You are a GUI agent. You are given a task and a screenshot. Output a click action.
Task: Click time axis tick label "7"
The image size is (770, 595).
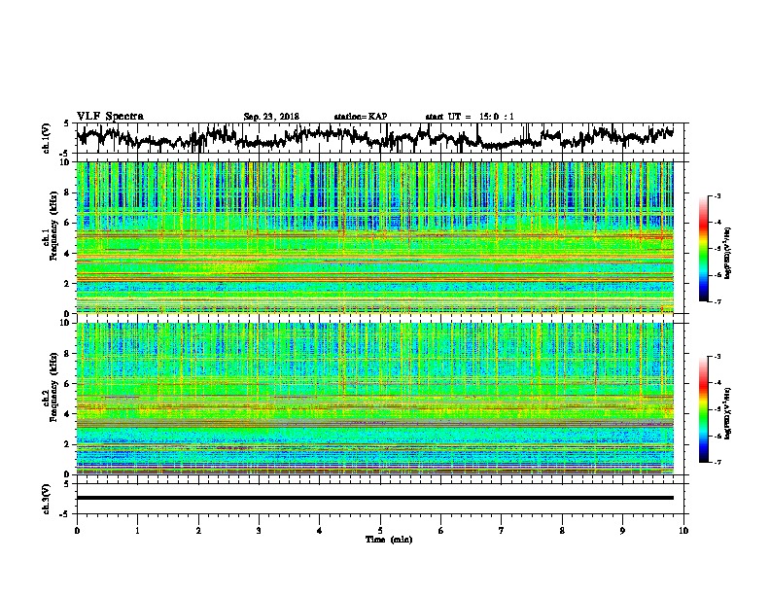[502, 531]
